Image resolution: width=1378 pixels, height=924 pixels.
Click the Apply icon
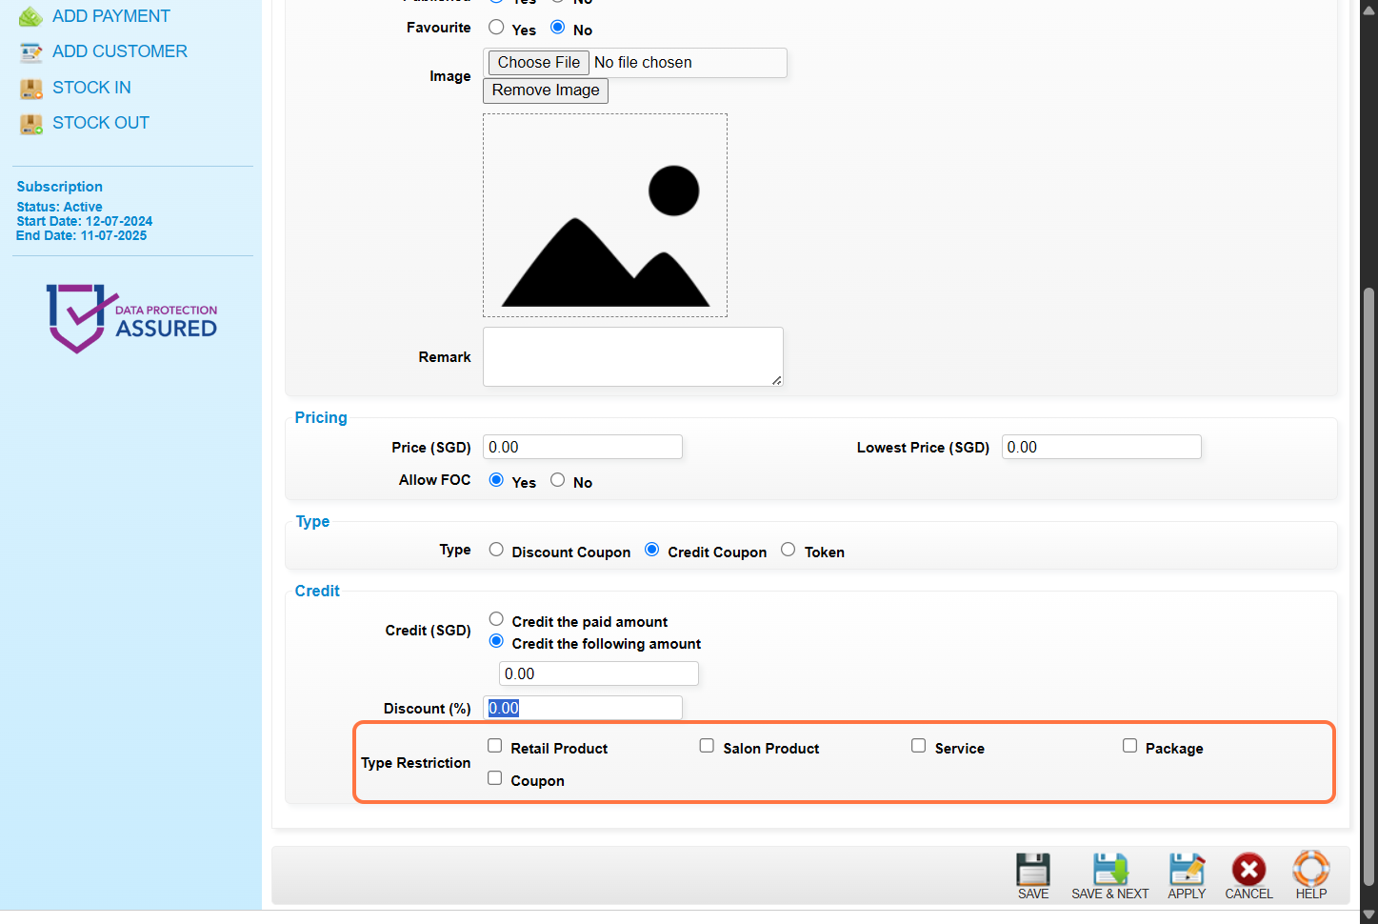pyautogui.click(x=1186, y=870)
